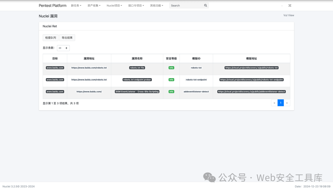Open the 新任务 dropdown menu

[x=76, y=6]
